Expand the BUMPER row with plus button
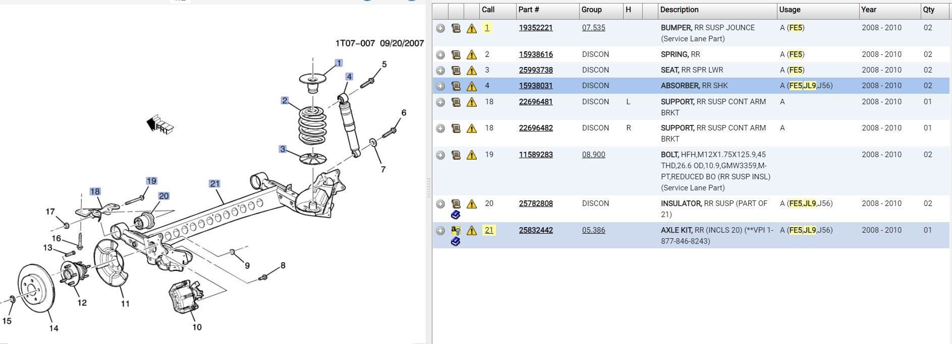Screen dimensions: 952x344 [440, 28]
